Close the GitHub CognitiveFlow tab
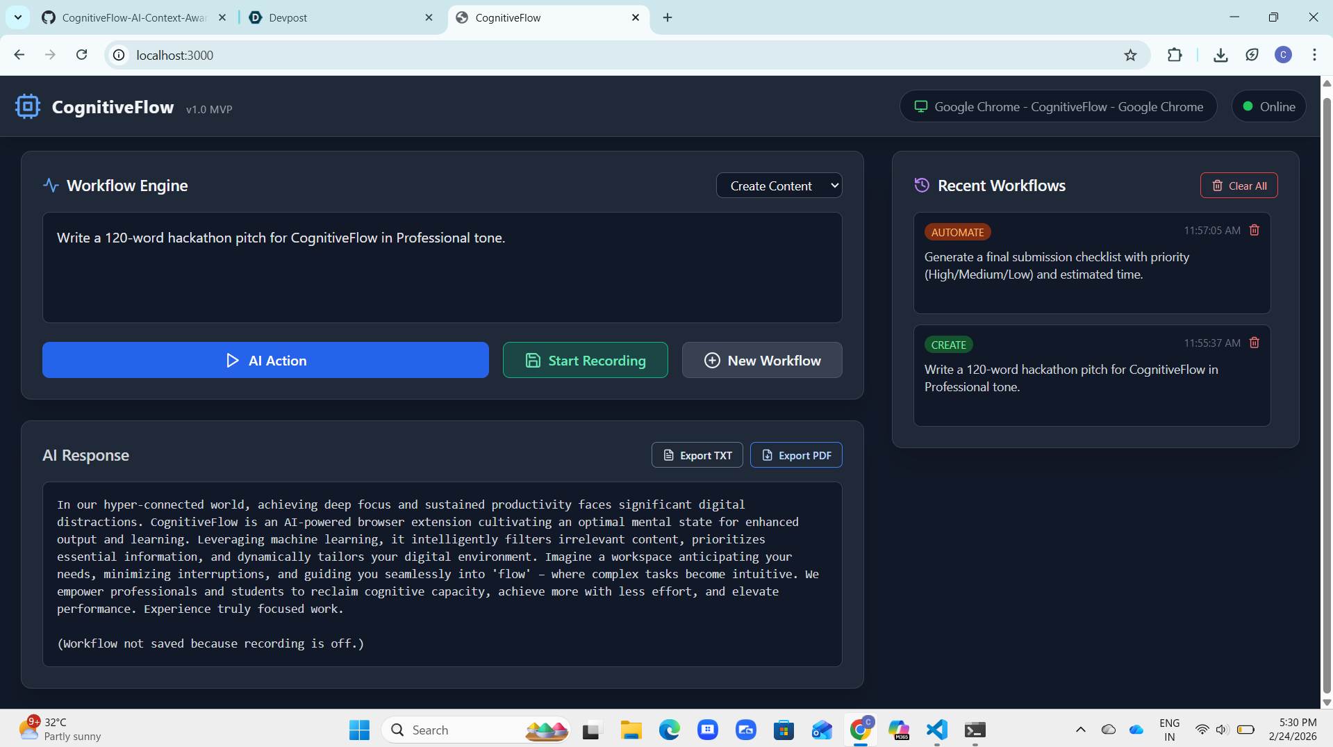This screenshot has width=1333, height=747. click(222, 17)
